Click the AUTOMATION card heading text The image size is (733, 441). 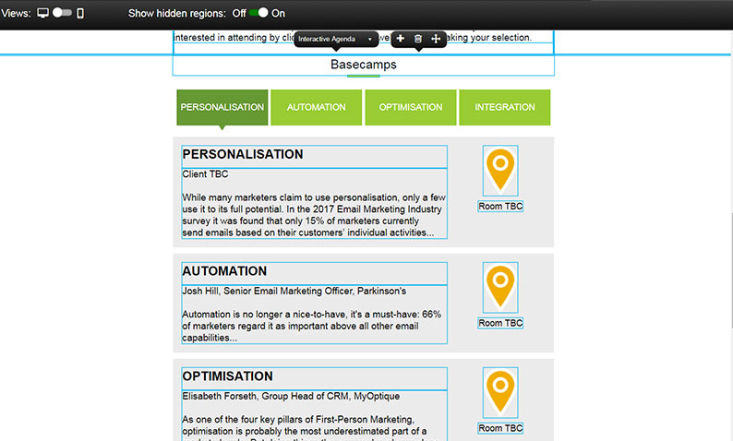click(x=225, y=271)
